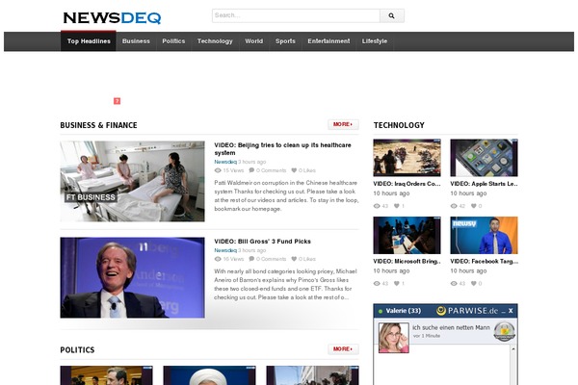578x385 pixels.
Task: Open the Top Headlines tab
Action: (89, 41)
